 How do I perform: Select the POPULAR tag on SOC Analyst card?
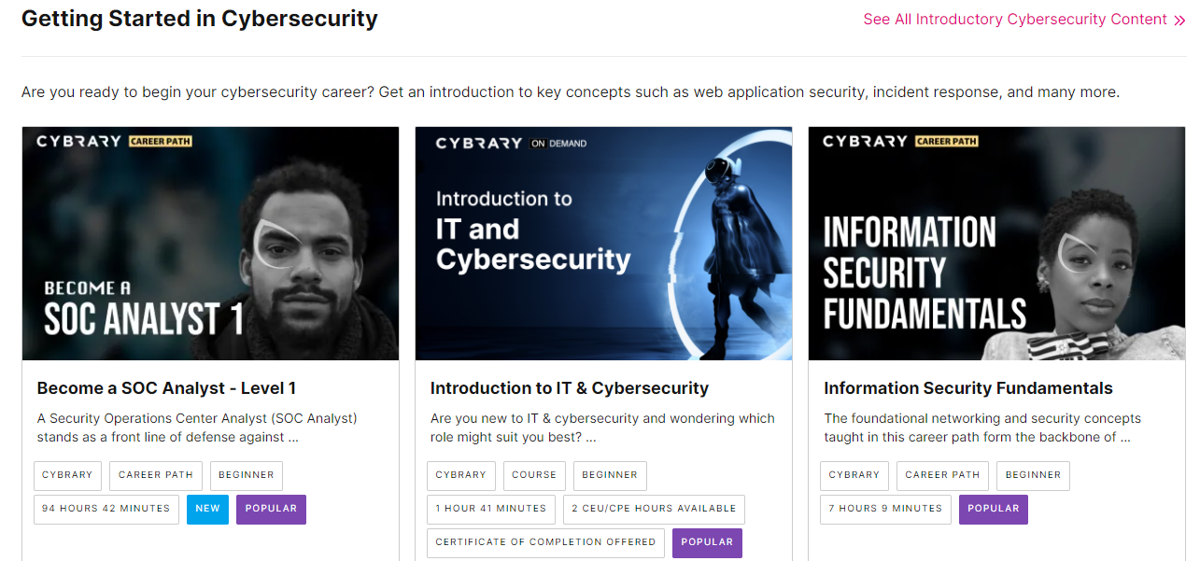pos(271,509)
